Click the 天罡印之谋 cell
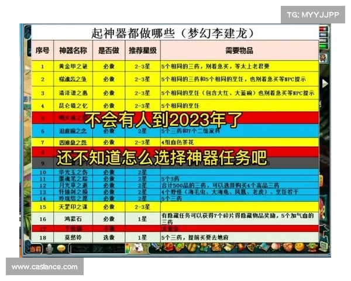The image size is (351, 281). point(73,207)
